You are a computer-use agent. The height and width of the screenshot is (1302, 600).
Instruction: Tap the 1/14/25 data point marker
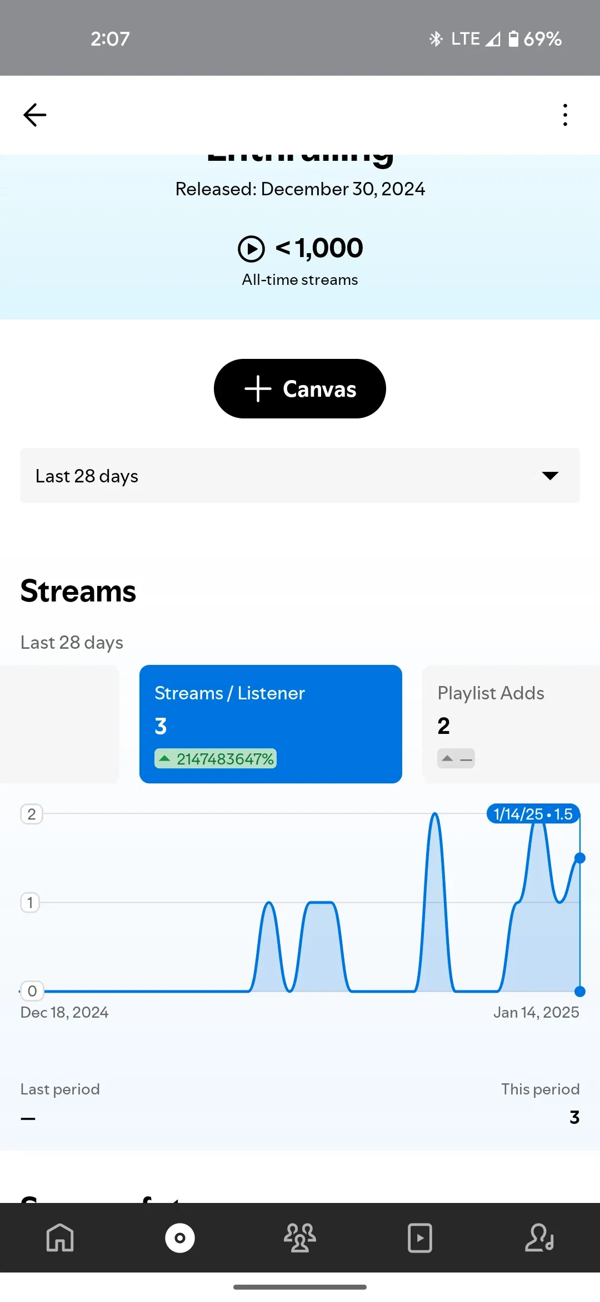pos(580,858)
